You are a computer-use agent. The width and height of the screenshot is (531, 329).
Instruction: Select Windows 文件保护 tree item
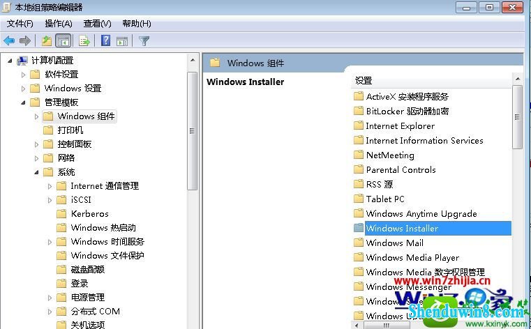pyautogui.click(x=107, y=255)
